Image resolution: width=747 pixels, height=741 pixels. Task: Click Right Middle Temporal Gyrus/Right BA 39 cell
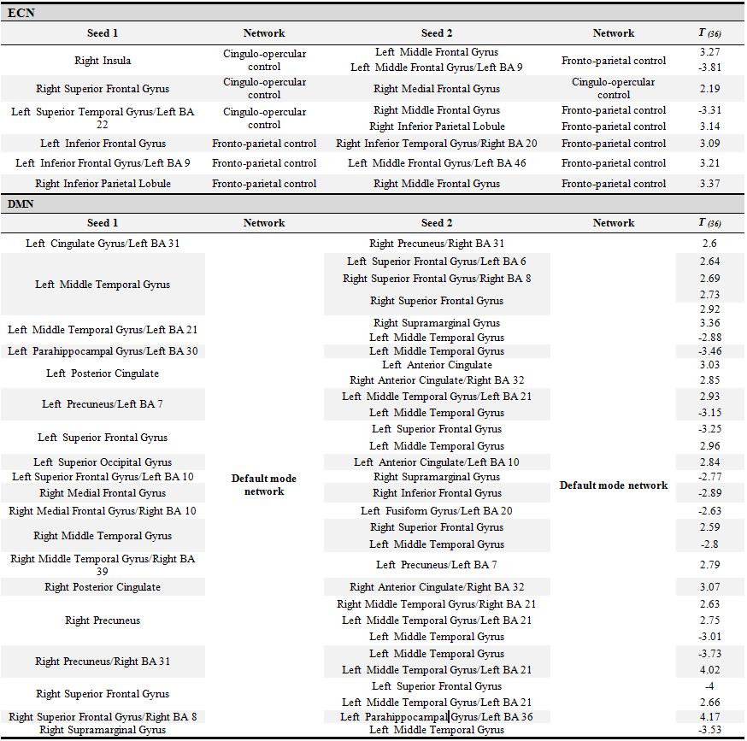[103, 565]
